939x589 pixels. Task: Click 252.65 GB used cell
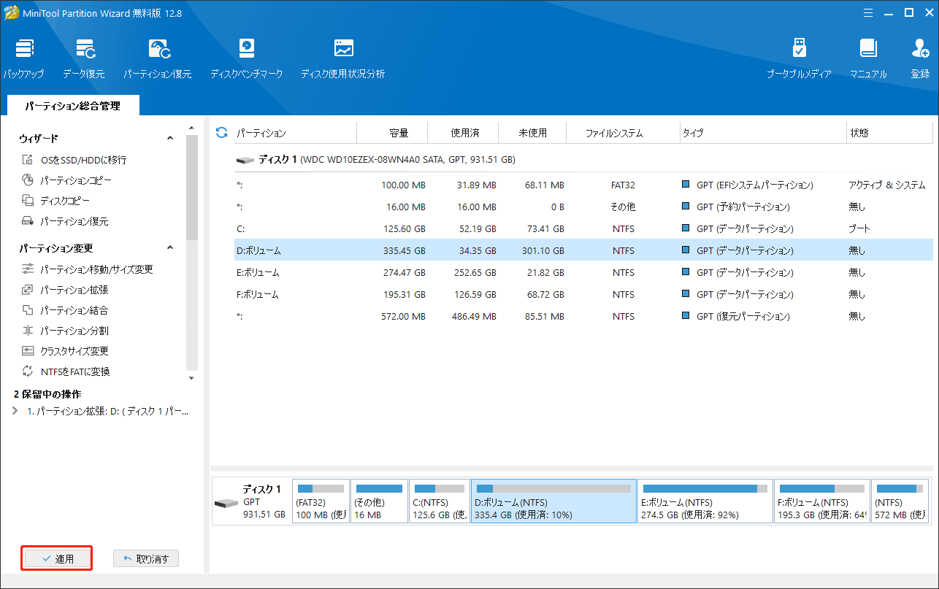(x=474, y=273)
